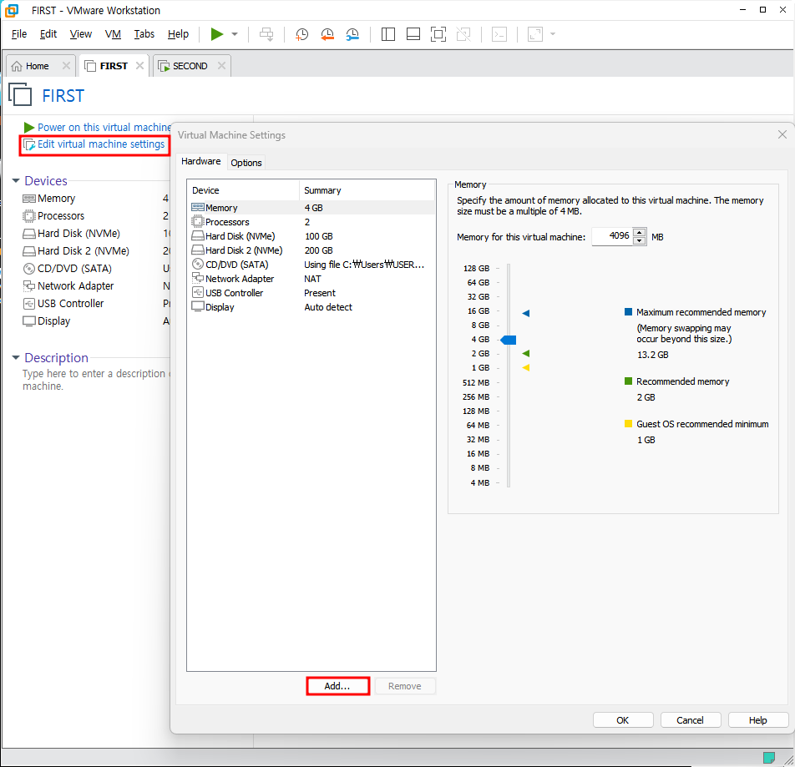Click the green recommended memory marker
This screenshot has height=767, width=795.
[x=526, y=353]
